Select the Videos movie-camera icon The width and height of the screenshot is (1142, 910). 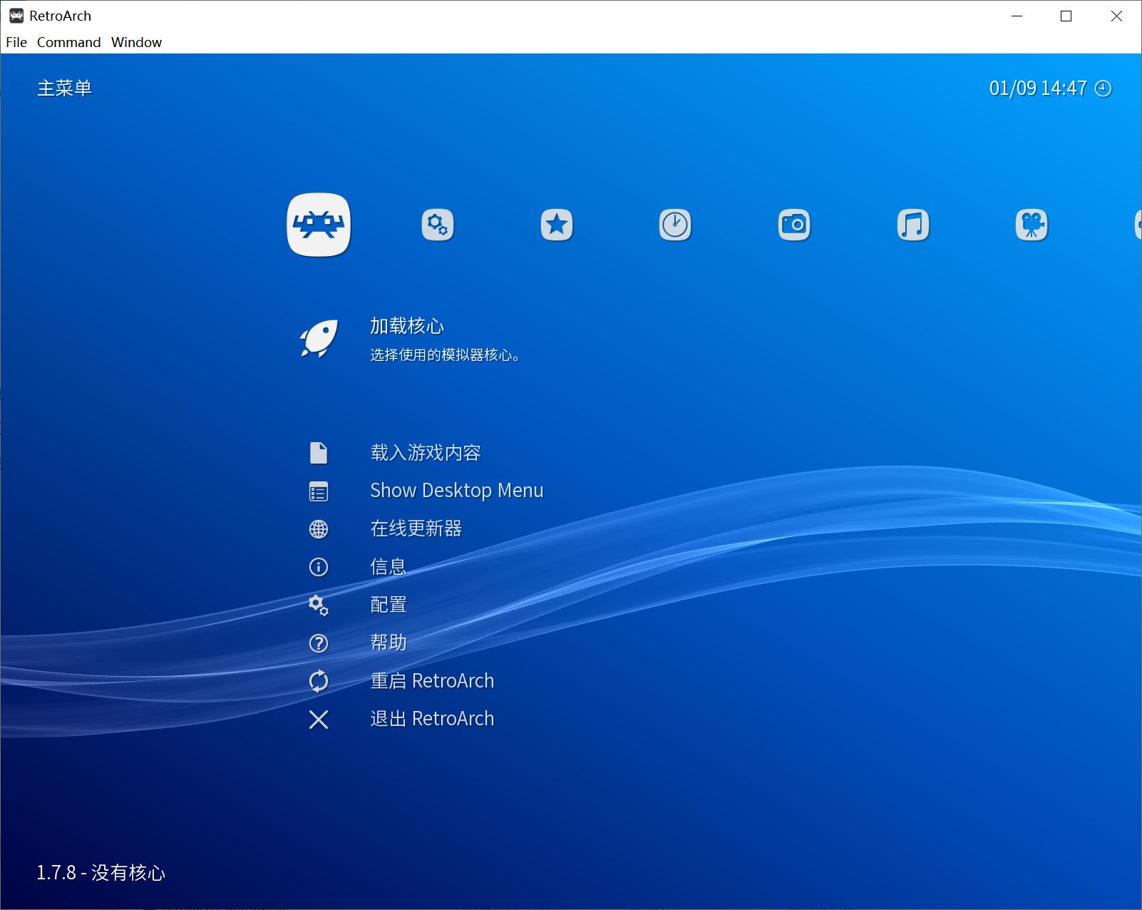click(x=1032, y=224)
